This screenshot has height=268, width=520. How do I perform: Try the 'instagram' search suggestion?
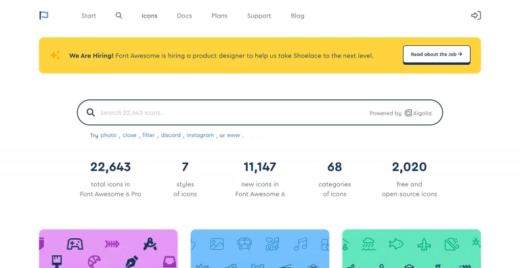pyautogui.click(x=200, y=135)
